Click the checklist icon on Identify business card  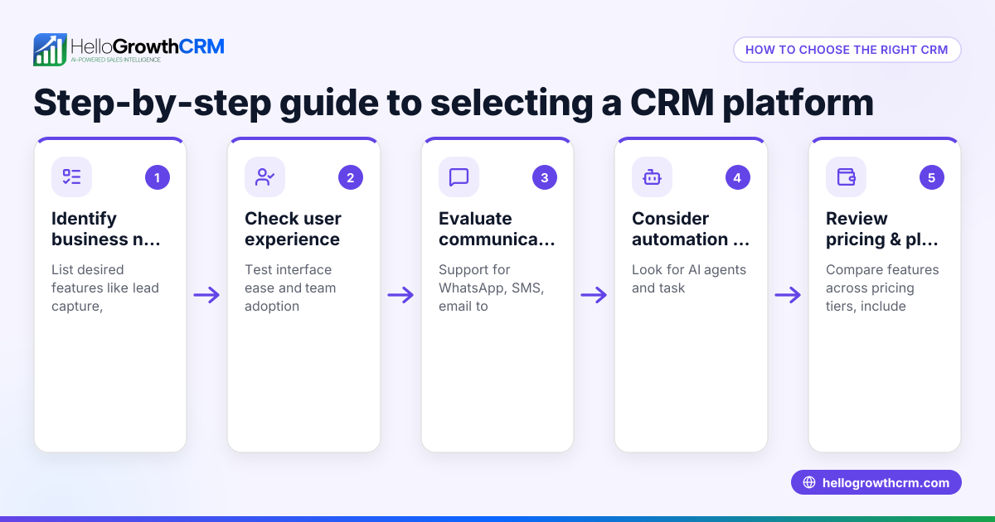pyautogui.click(x=71, y=177)
